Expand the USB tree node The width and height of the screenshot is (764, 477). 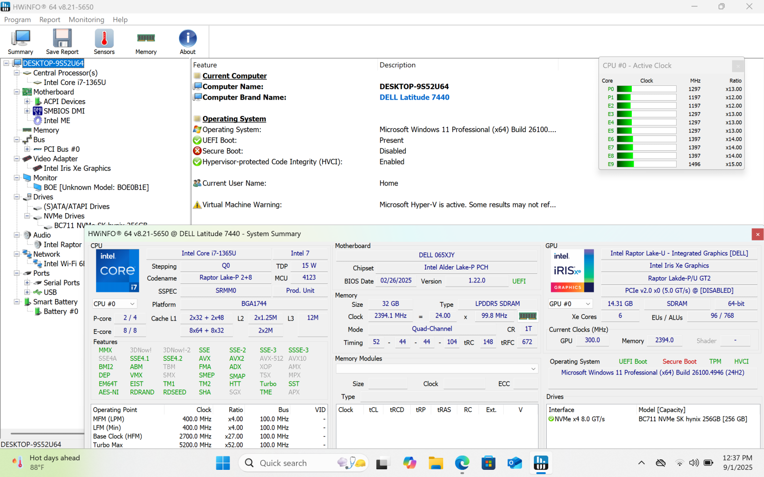27,292
